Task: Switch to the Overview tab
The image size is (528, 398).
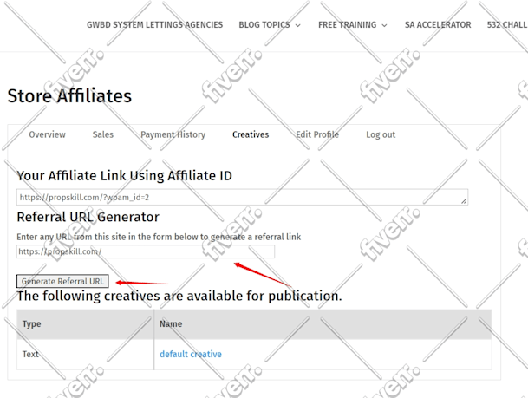Action: click(x=47, y=134)
